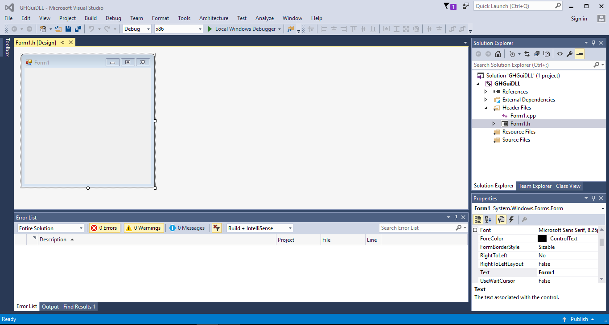Toggle Show All Files in Solution Explorer
This screenshot has height=325, width=609.
coord(547,54)
